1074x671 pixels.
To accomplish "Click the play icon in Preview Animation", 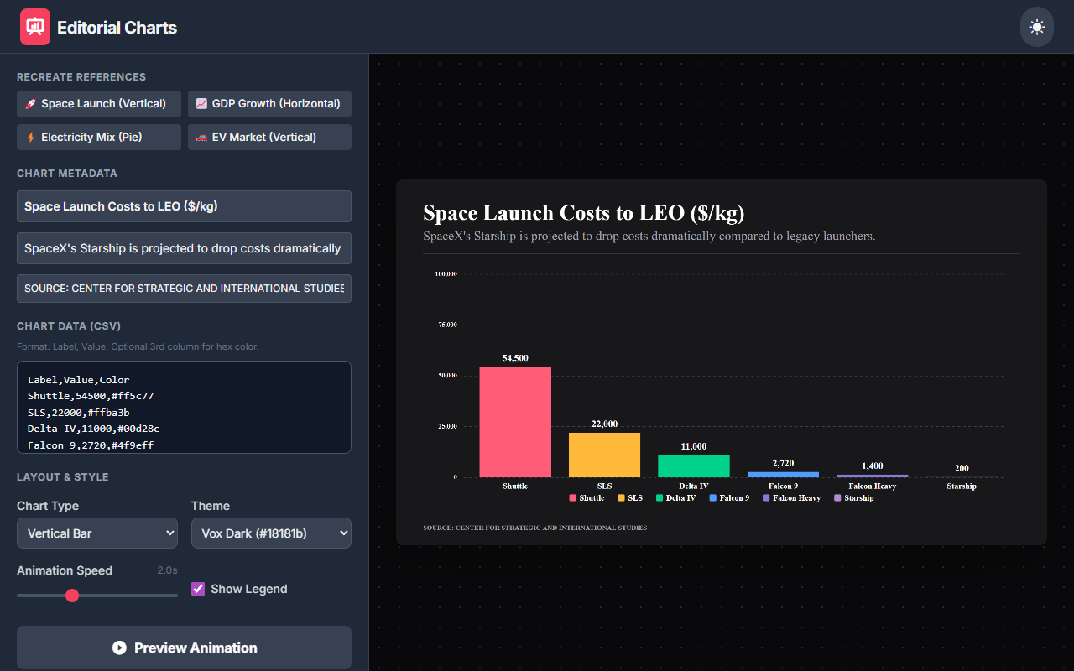I will [119, 648].
